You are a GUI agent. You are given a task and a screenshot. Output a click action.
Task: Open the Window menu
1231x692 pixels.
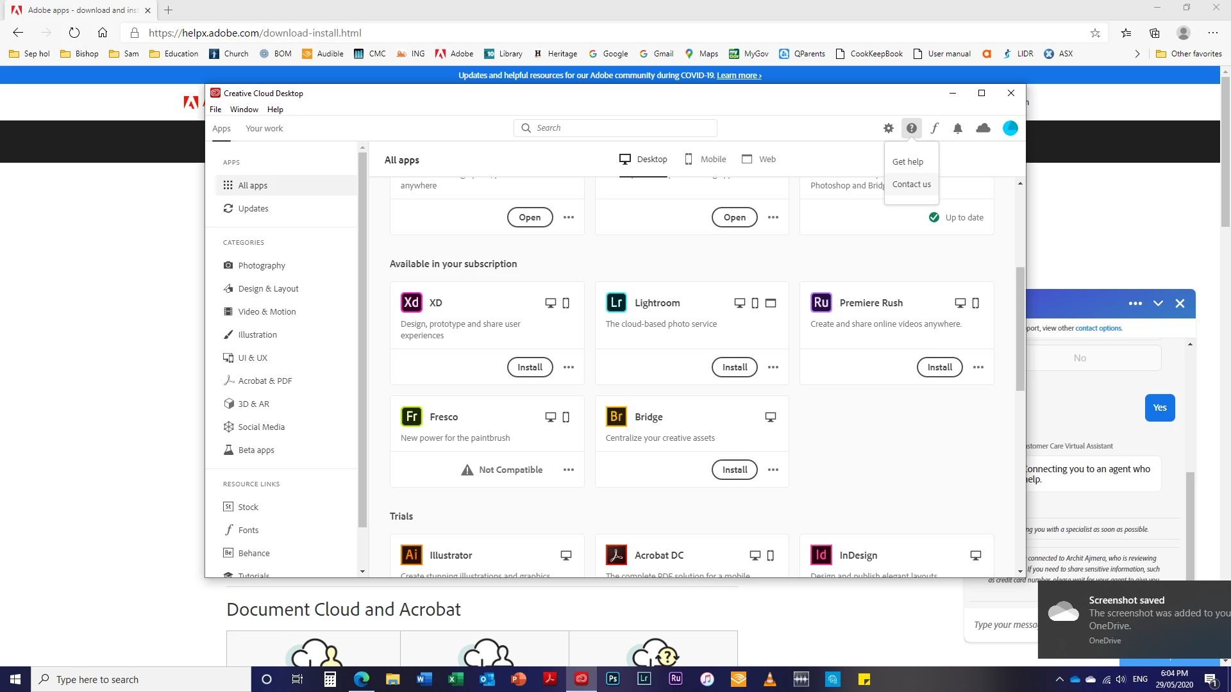pos(244,110)
